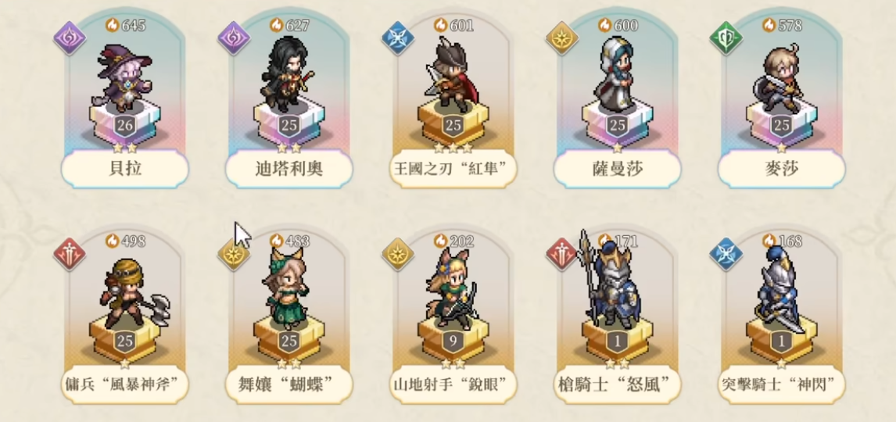Click the red sword icon on 槍騎士 "怒風" card
Image resolution: width=896 pixels, height=422 pixels.
(562, 255)
